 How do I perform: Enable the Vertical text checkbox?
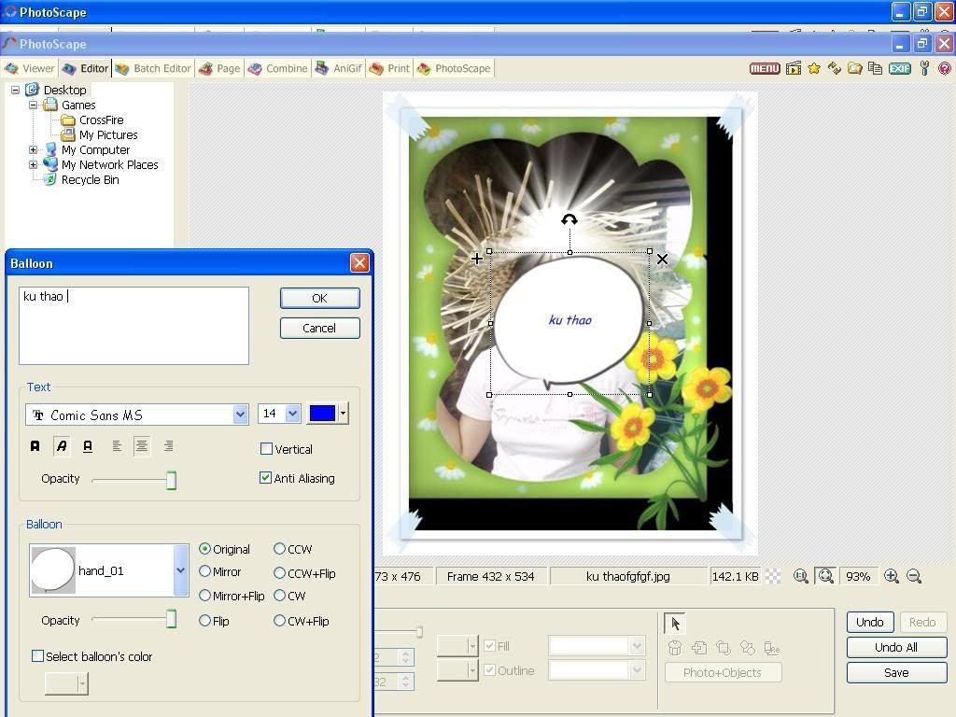click(x=267, y=449)
